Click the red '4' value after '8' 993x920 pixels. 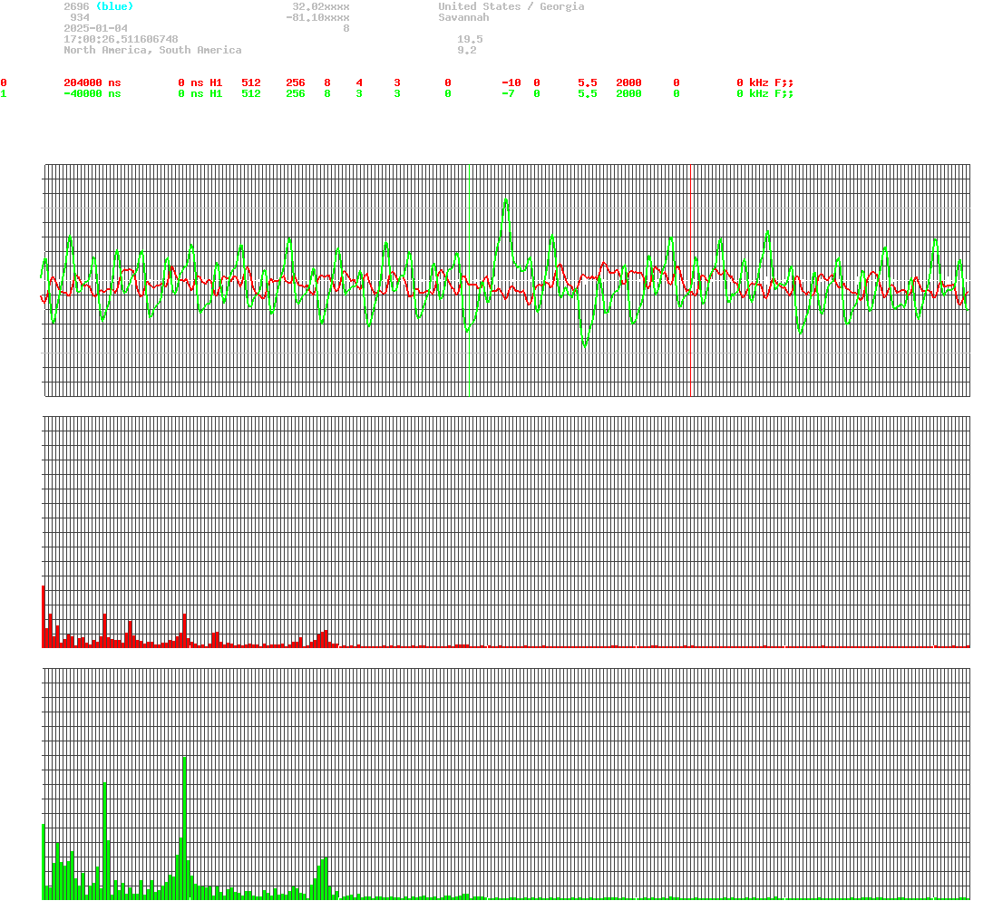tap(359, 83)
